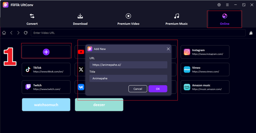
Task: Open the hamburger menu in title bar
Action: pyautogui.click(x=228, y=5)
